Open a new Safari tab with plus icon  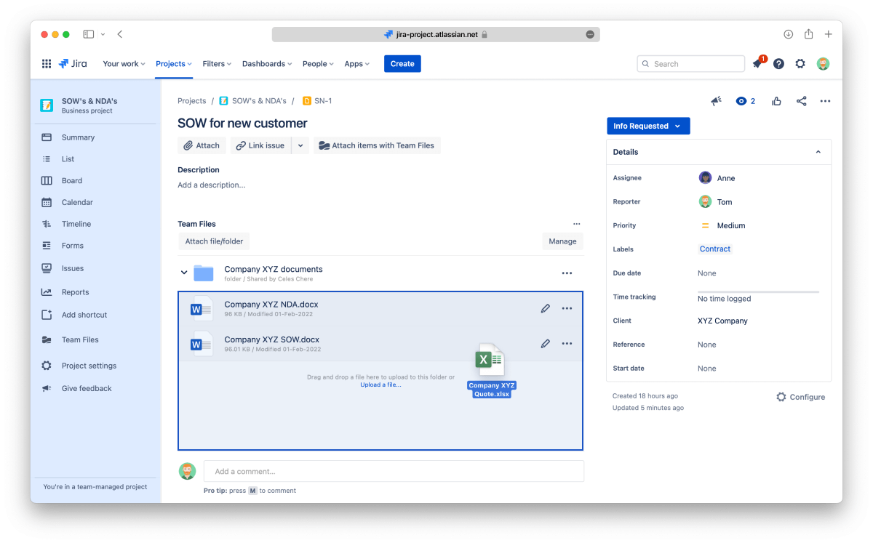coord(829,34)
